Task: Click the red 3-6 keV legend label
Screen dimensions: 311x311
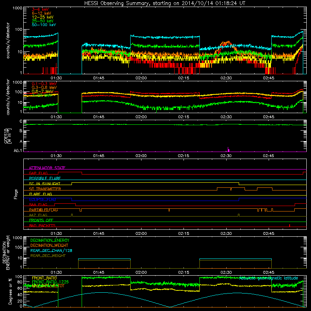Action: pyautogui.click(x=40, y=9)
